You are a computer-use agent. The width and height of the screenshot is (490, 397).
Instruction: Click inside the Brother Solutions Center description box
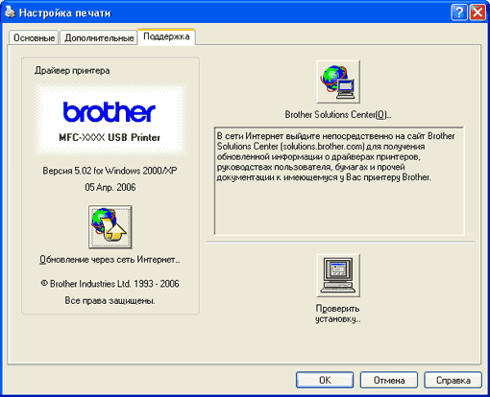coord(339,181)
